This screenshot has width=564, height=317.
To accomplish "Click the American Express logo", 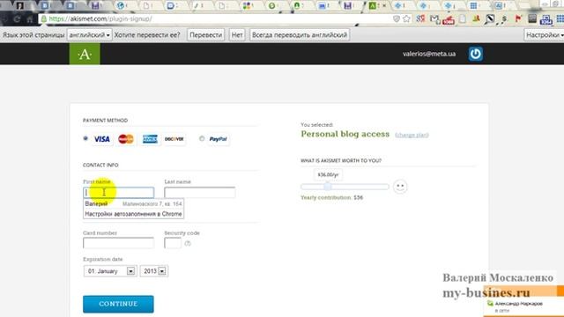I will pos(150,139).
